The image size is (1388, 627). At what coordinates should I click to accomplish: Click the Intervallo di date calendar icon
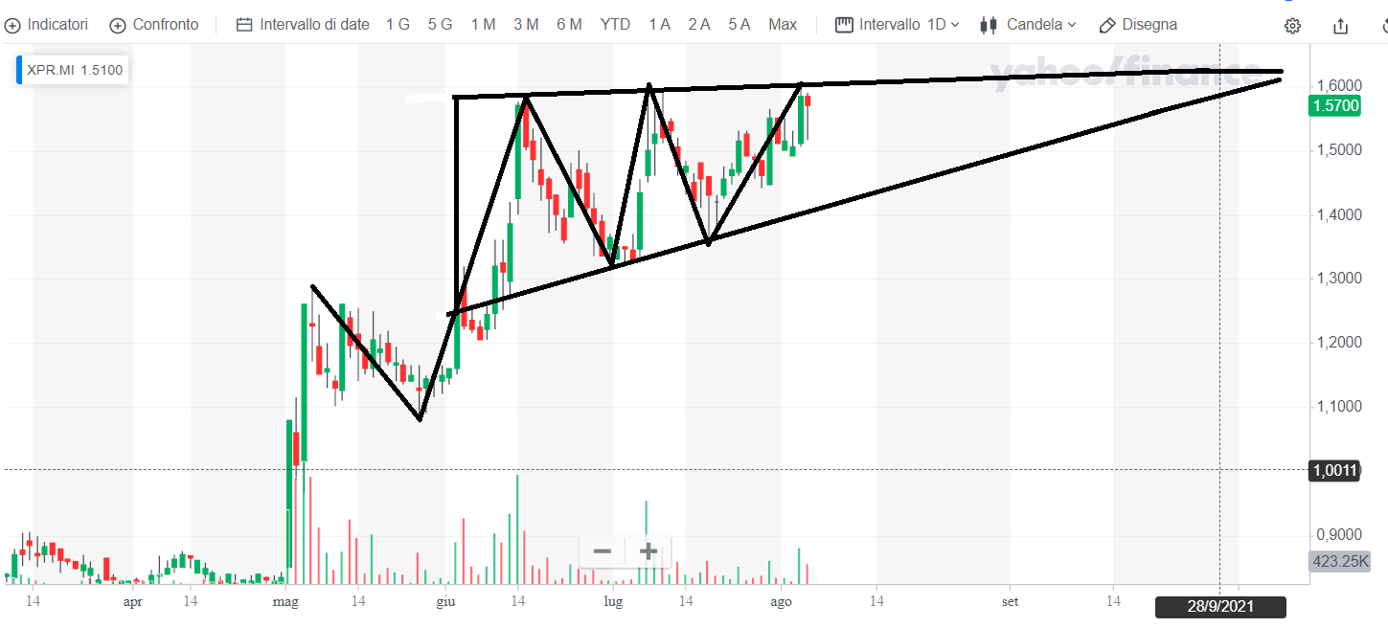click(x=244, y=25)
